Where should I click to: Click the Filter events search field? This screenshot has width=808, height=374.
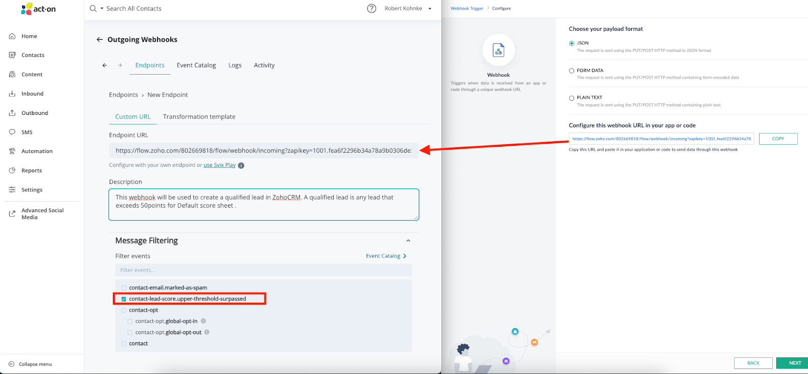point(264,270)
